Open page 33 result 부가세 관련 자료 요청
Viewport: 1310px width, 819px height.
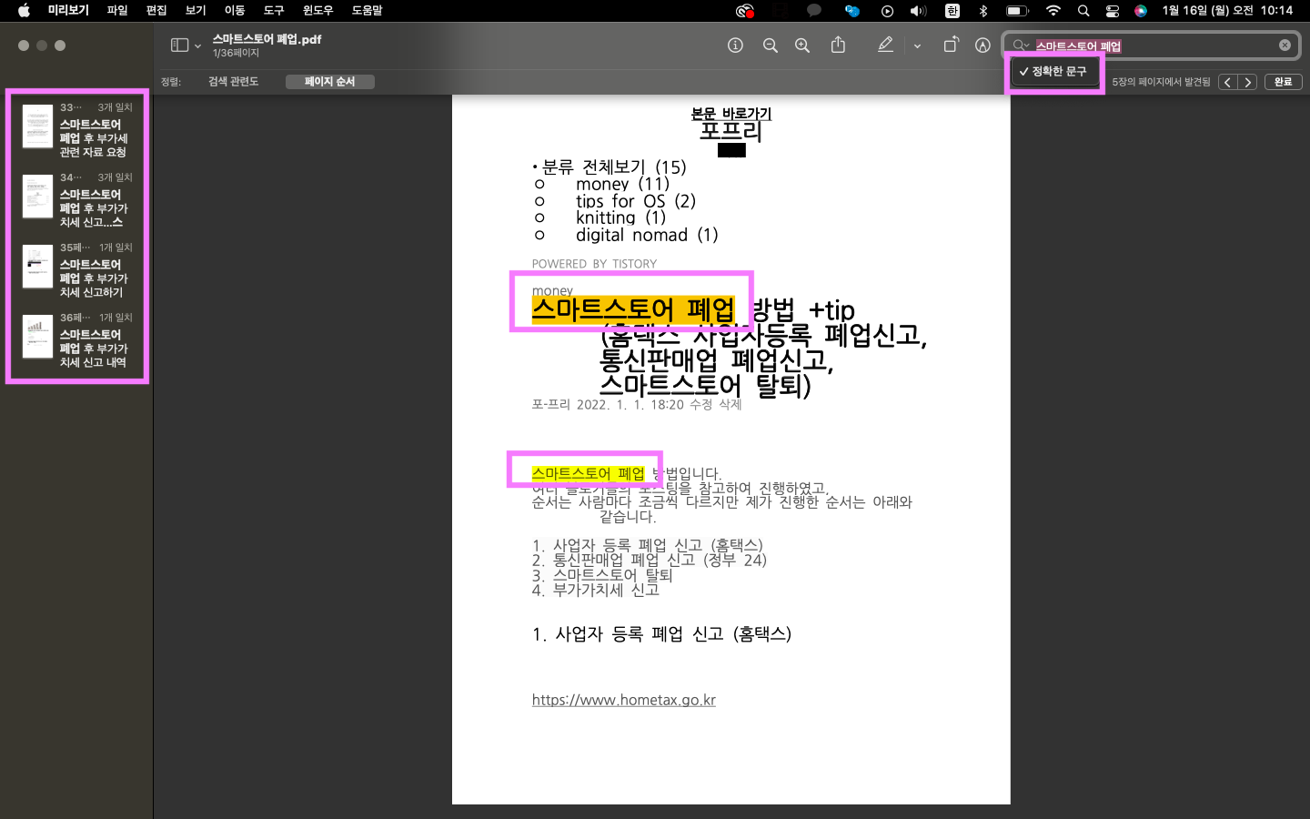point(77,131)
